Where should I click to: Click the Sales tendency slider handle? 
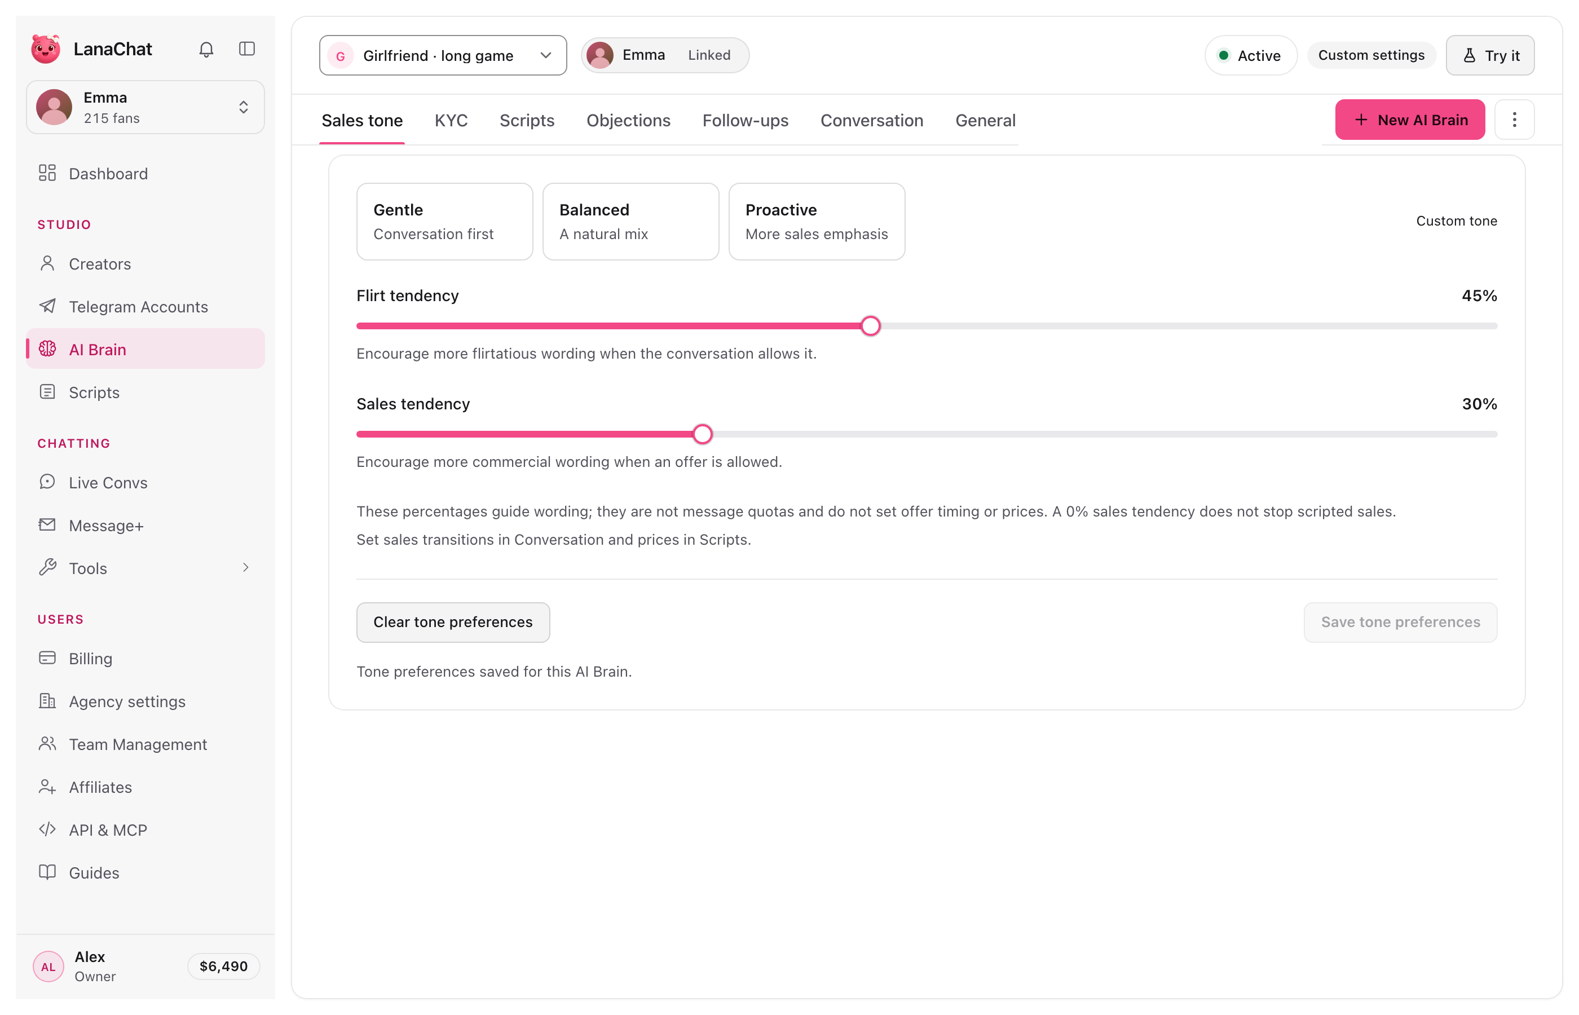point(703,434)
